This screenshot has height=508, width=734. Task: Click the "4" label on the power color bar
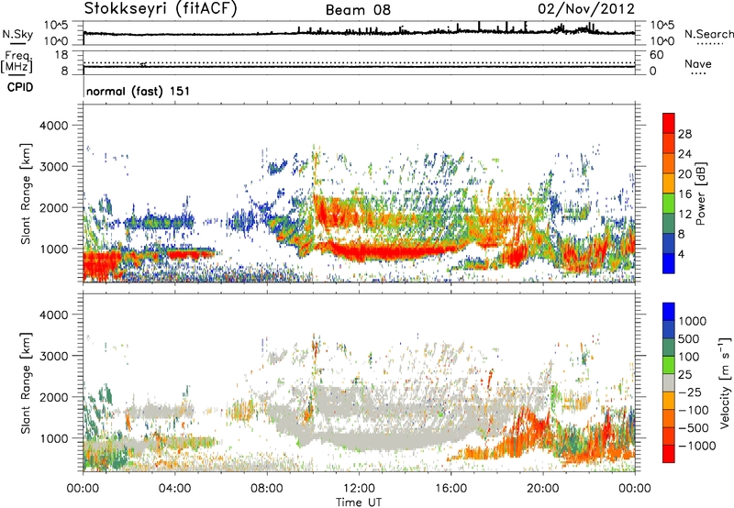tap(681, 255)
